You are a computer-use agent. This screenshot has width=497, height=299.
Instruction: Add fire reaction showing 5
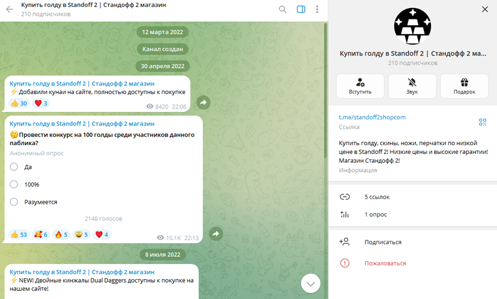61,235
